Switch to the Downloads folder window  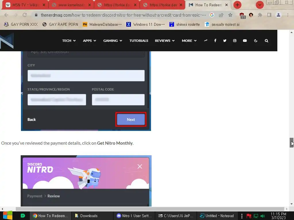(92, 216)
